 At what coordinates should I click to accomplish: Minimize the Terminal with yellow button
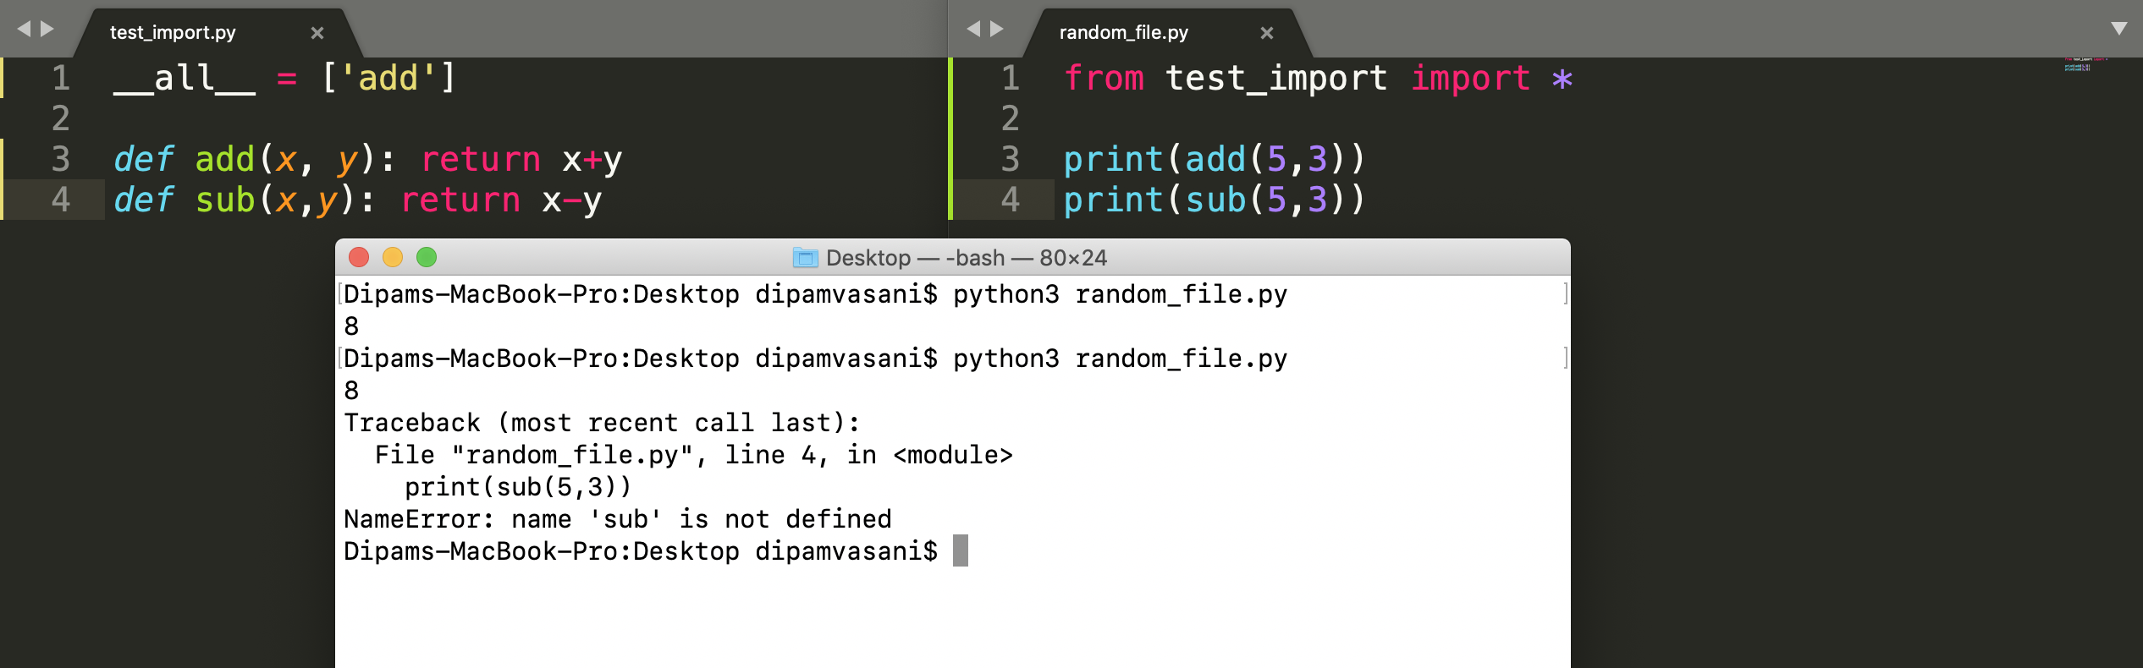[393, 257]
